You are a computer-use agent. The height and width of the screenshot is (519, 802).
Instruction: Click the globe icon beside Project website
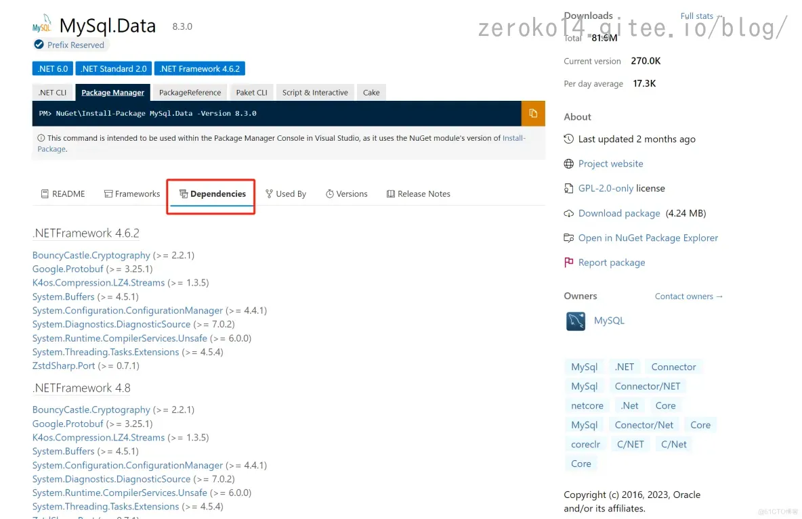tap(568, 164)
